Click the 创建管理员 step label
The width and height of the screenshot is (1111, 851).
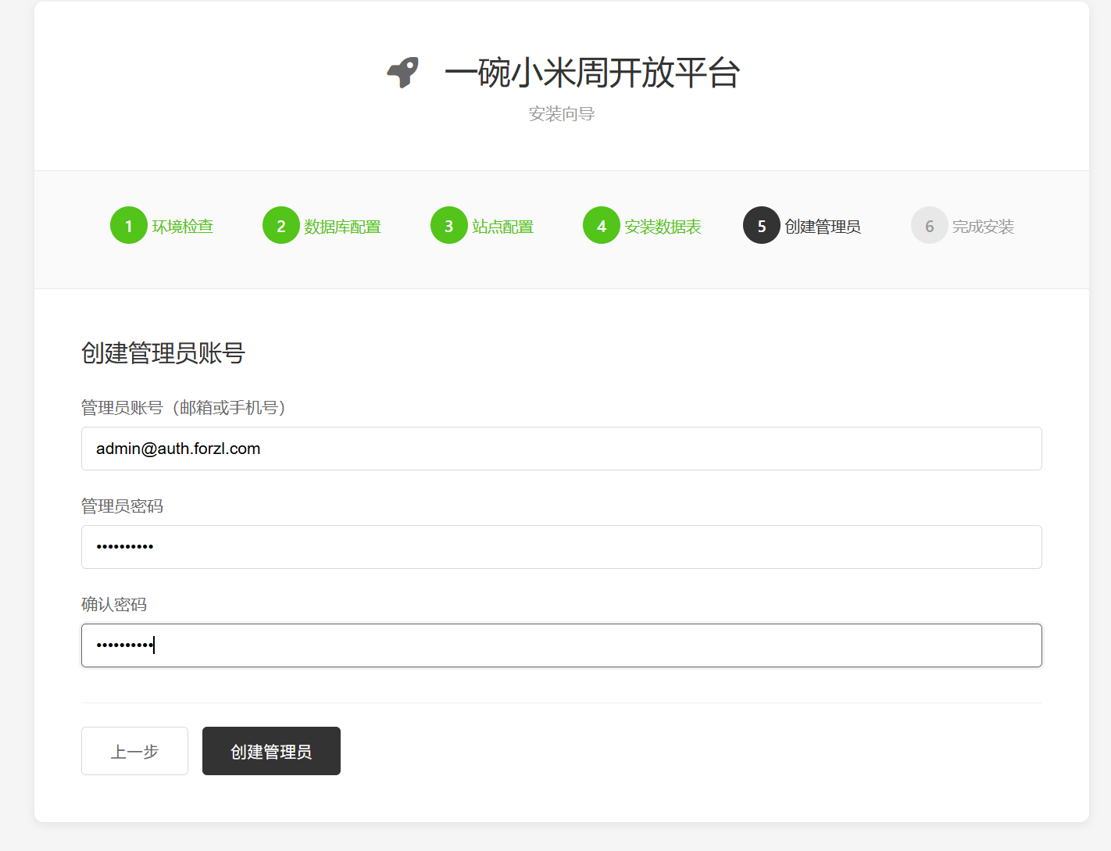click(x=823, y=227)
